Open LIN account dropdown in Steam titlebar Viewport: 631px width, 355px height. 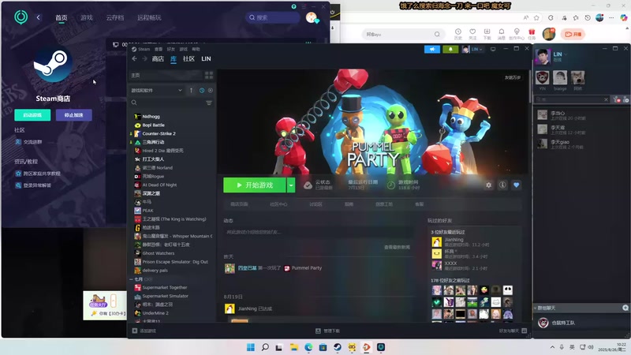472,49
